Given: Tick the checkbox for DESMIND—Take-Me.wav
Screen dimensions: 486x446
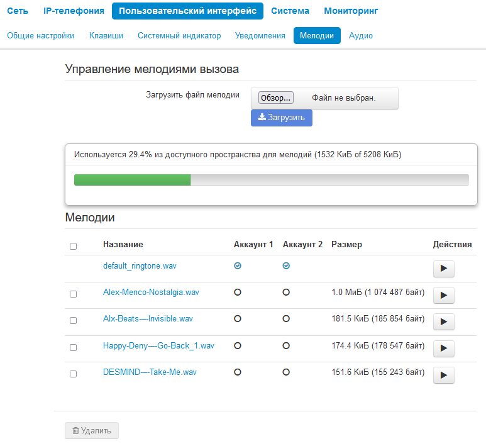Looking at the screenshot, I should tap(73, 374).
